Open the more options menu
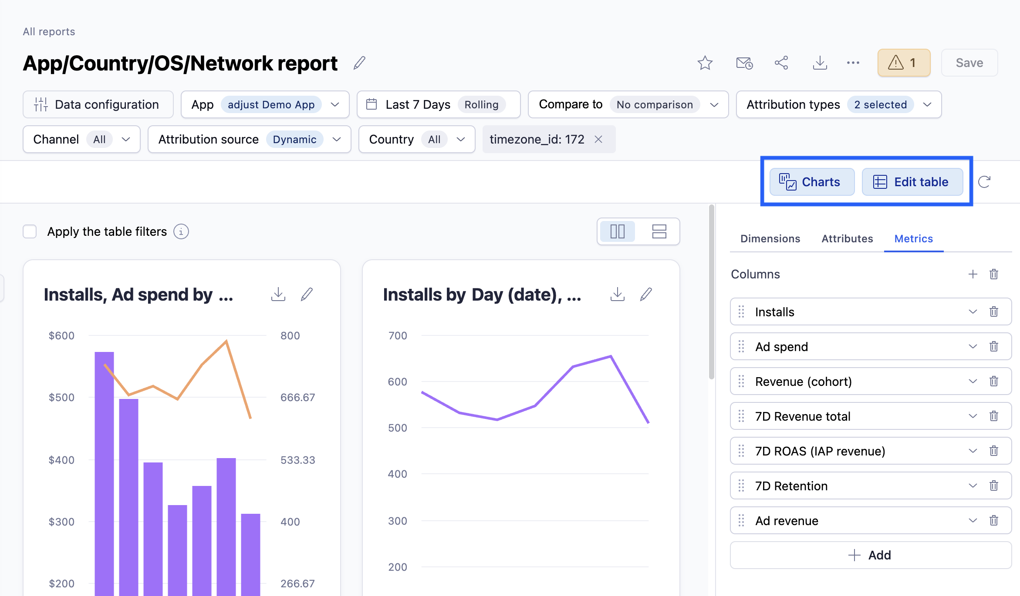Viewport: 1020px width, 596px height. 853,63
